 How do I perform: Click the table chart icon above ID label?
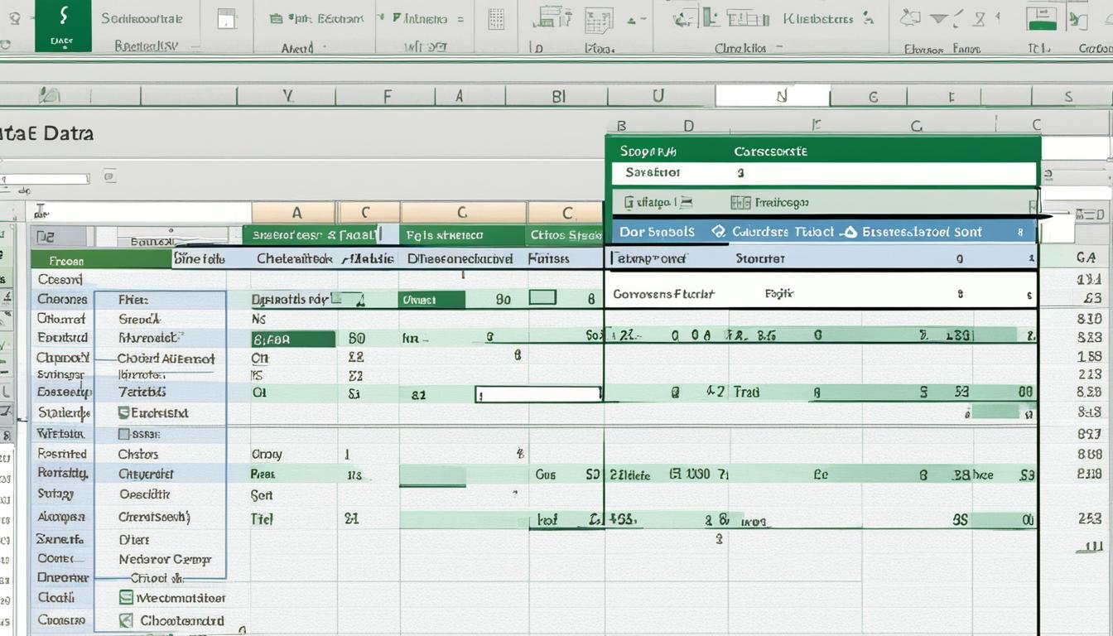(x=552, y=18)
